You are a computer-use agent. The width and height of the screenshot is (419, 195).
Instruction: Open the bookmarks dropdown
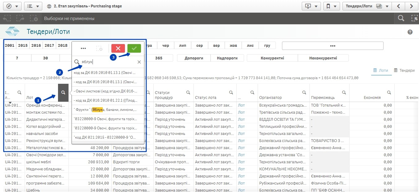pyautogui.click(x=331, y=6)
